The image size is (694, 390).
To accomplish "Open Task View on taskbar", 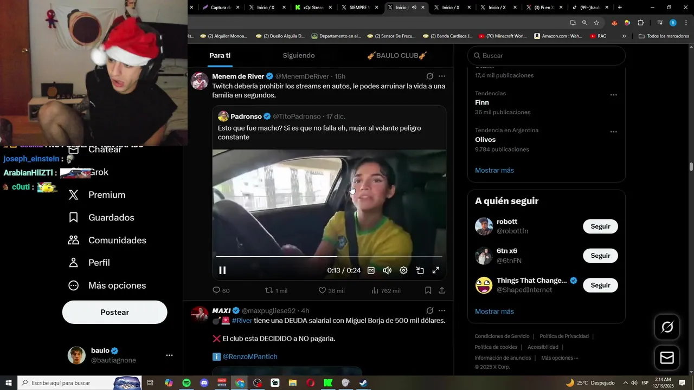I will [x=151, y=383].
